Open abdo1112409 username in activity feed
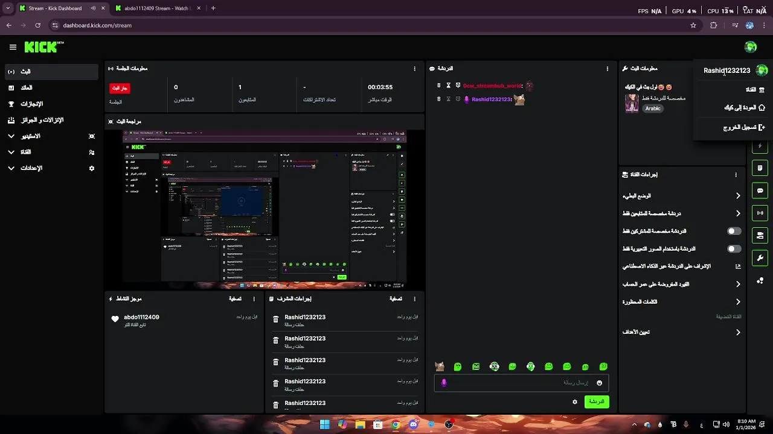The width and height of the screenshot is (773, 434). (141, 317)
